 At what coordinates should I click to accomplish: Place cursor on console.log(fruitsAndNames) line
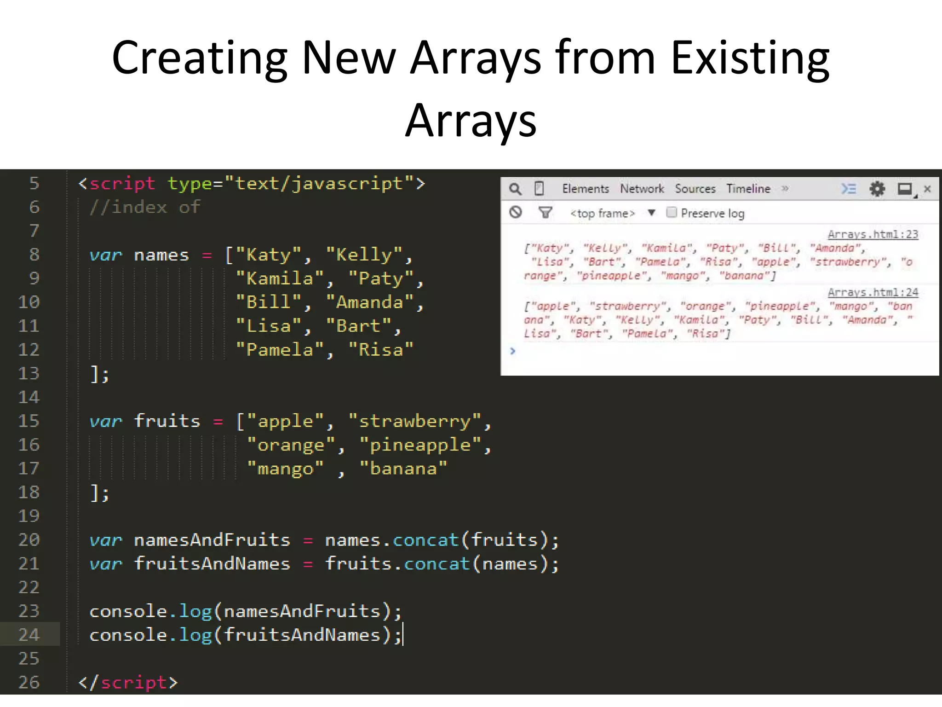246,636
